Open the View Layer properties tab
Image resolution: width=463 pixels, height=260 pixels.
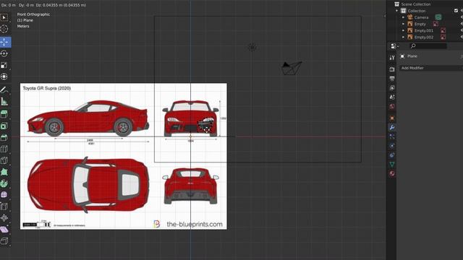392,88
